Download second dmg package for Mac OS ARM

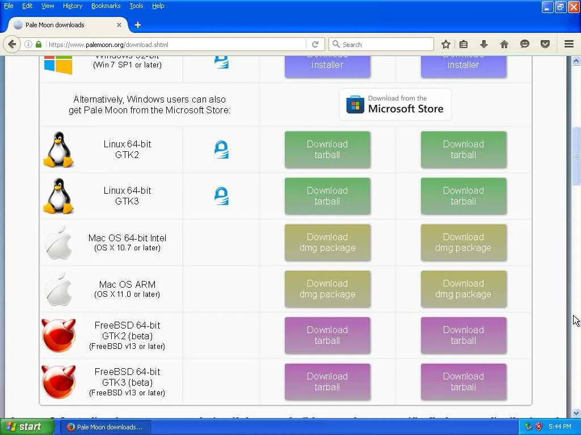[x=464, y=289]
